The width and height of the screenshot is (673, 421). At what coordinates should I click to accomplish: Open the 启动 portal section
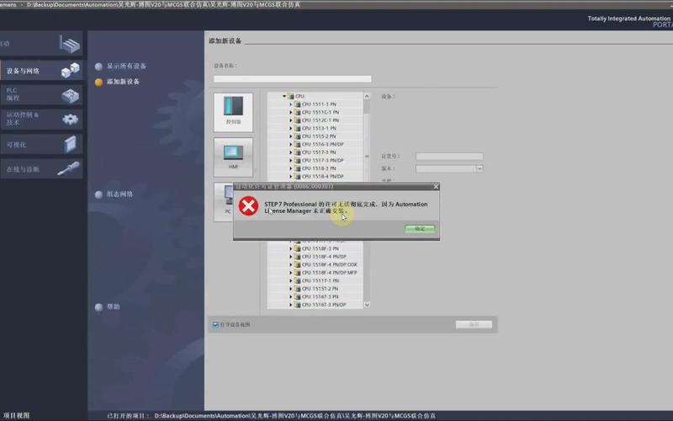[x=40, y=44]
